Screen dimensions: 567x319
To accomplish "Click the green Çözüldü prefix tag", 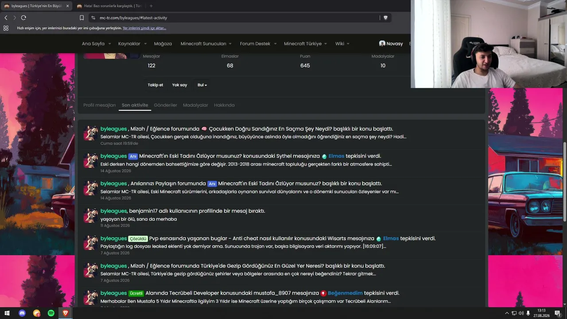I will tap(138, 239).
